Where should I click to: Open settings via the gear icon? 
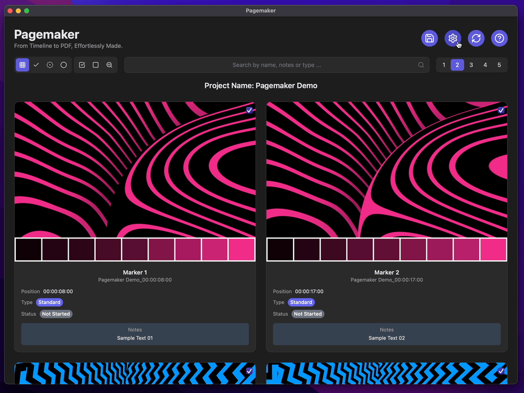click(453, 38)
